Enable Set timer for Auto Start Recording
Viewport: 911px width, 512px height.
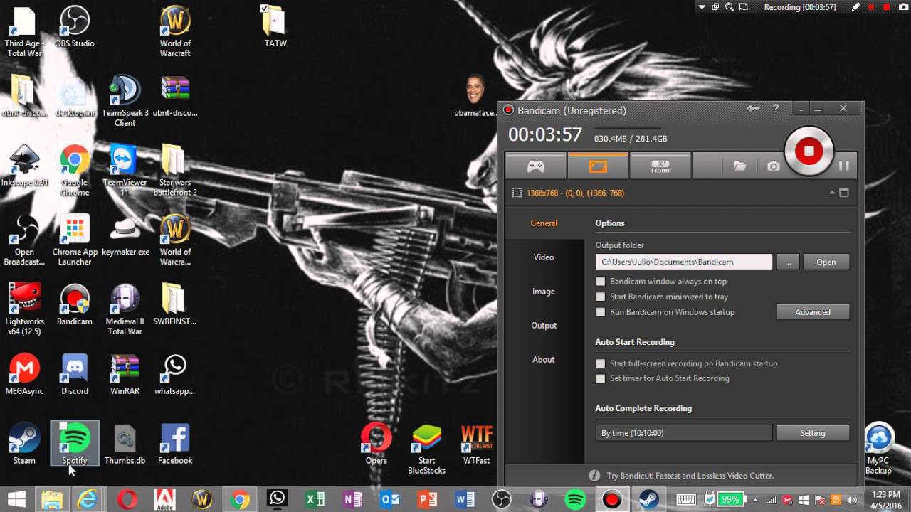coord(601,378)
